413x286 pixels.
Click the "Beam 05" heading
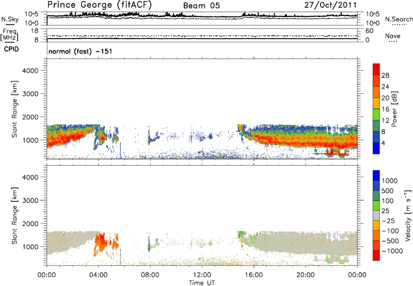[x=201, y=6]
